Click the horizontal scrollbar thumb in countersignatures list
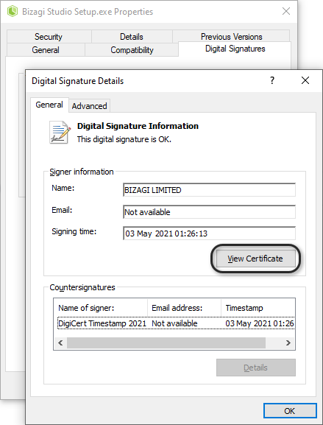Image resolution: width=323 pixels, height=425 pixels. [166, 343]
